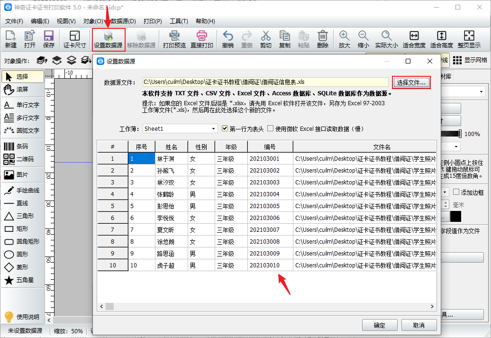The width and height of the screenshot is (491, 338).
Task: Click the 直接打印 printer icon
Action: (x=201, y=36)
